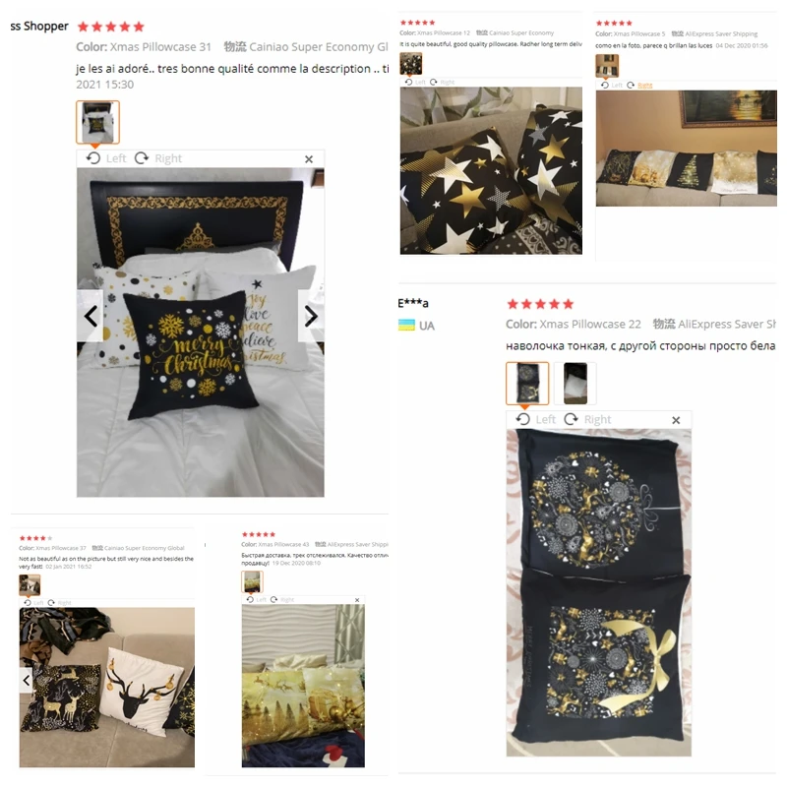Click the enlarged gold star pillows photo
Viewport: 787px width, 787px height.
pyautogui.click(x=491, y=170)
